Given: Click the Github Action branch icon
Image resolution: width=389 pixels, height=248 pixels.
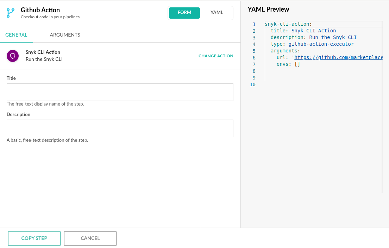Looking at the screenshot, I should pos(11,13).
